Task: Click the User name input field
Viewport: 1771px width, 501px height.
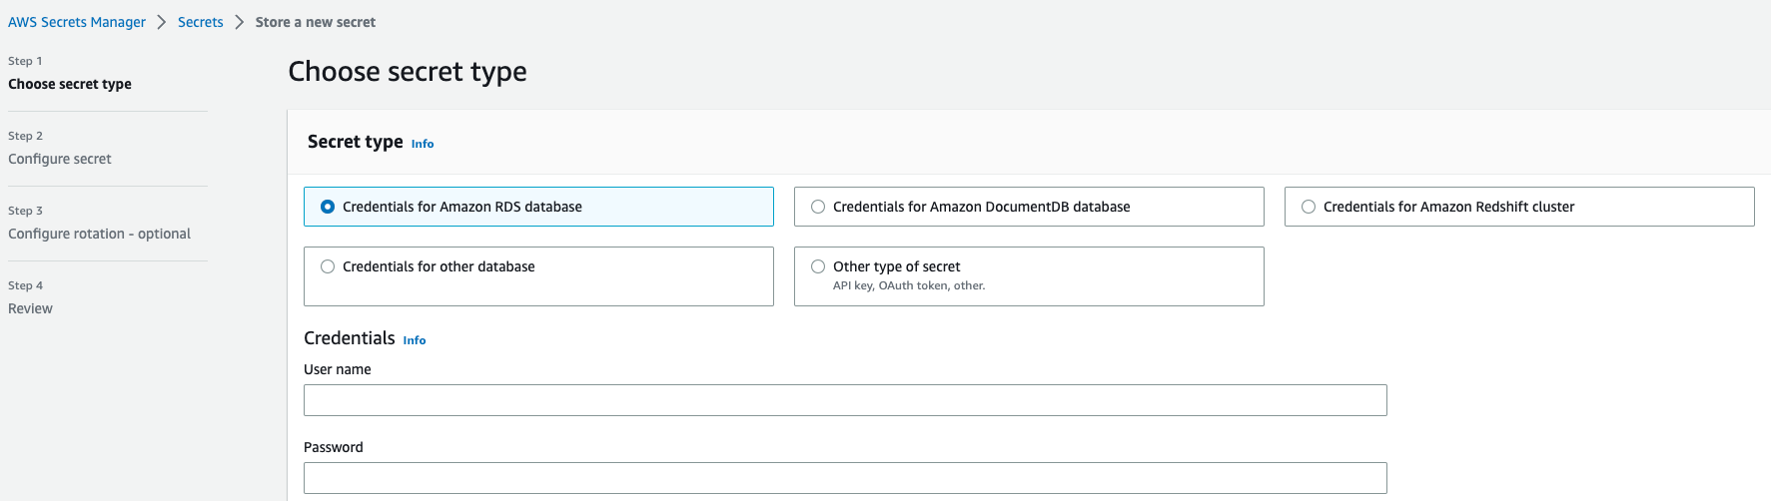Action: tap(845, 400)
